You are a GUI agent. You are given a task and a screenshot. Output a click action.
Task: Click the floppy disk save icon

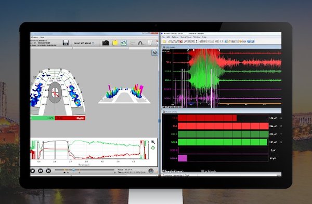[x=66, y=43]
